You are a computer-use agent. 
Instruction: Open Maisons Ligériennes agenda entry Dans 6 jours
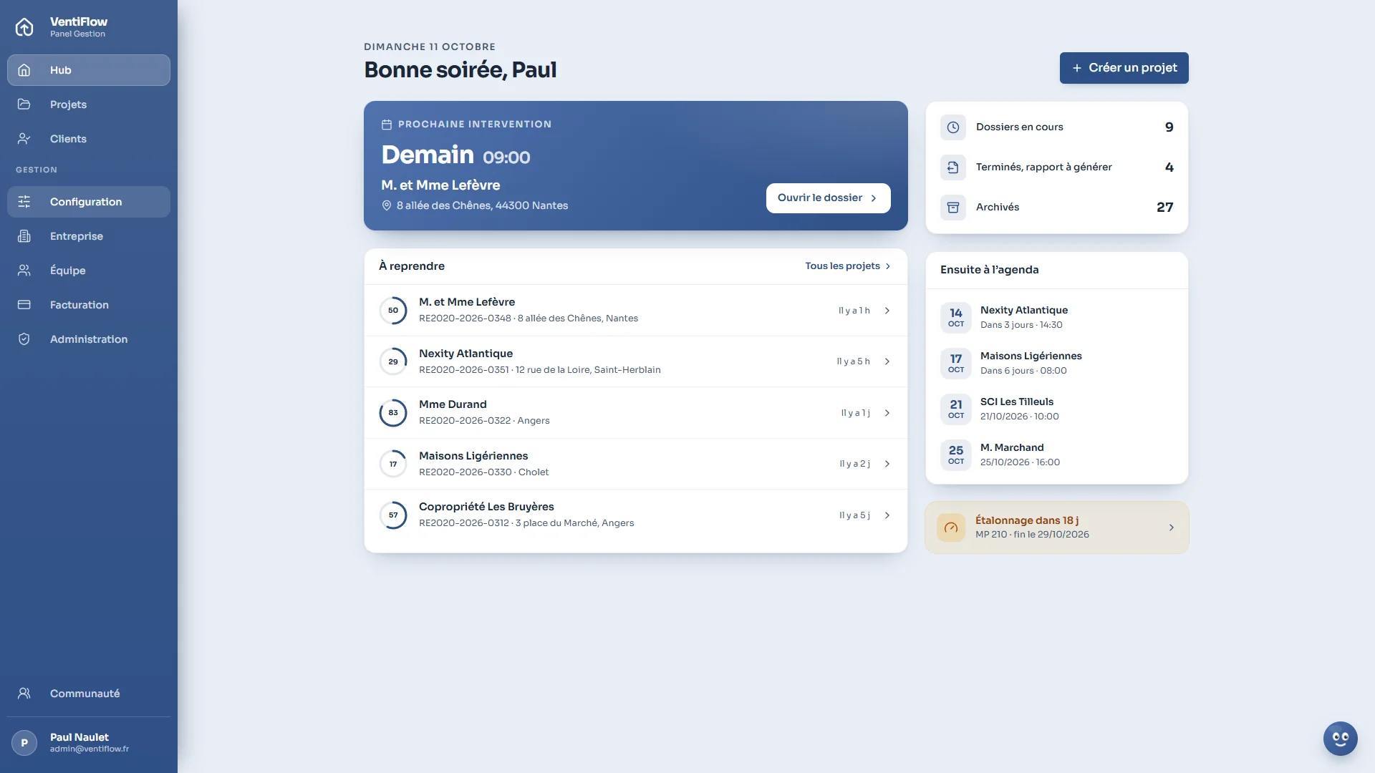pos(1057,363)
